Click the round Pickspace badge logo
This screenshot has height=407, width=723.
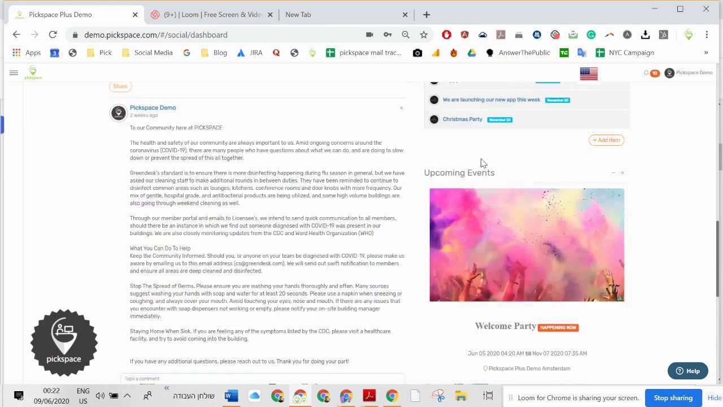tap(64, 343)
